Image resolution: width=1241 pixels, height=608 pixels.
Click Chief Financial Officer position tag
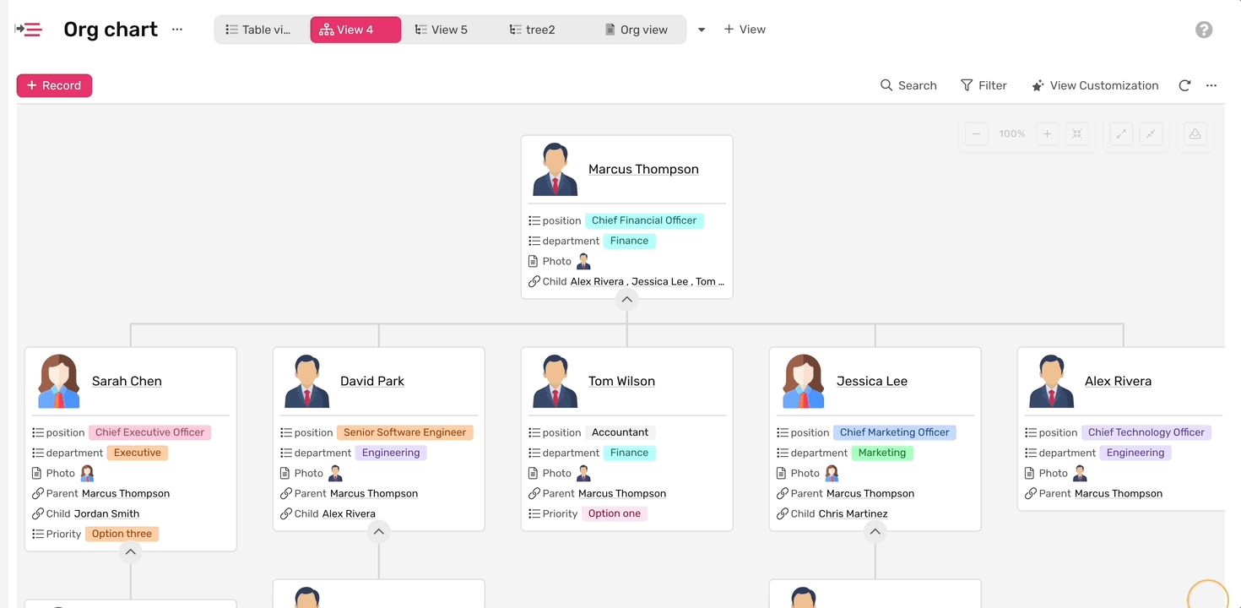click(x=644, y=220)
